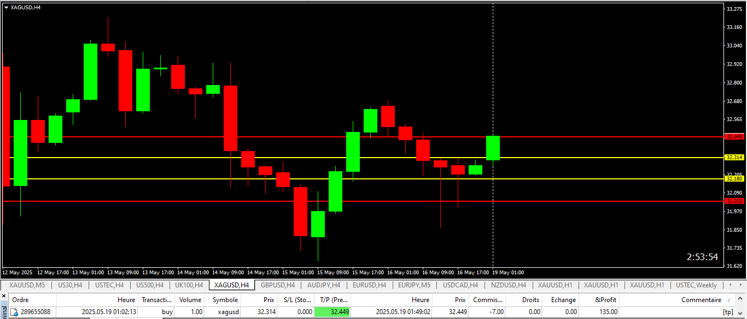Select the USDCAD,H4 chart tab
747x319 pixels.
tap(460, 285)
